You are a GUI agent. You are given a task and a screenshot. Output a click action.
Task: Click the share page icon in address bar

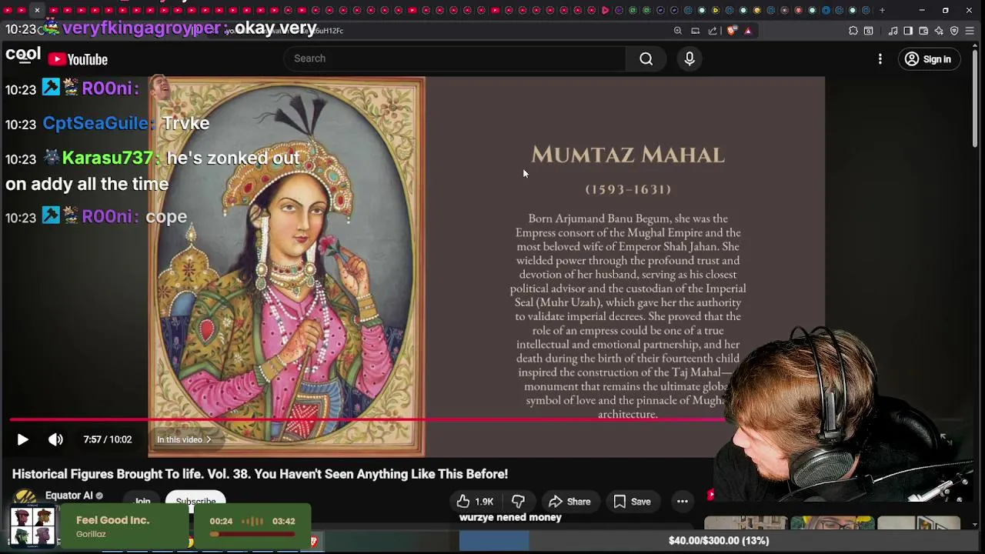coord(713,31)
